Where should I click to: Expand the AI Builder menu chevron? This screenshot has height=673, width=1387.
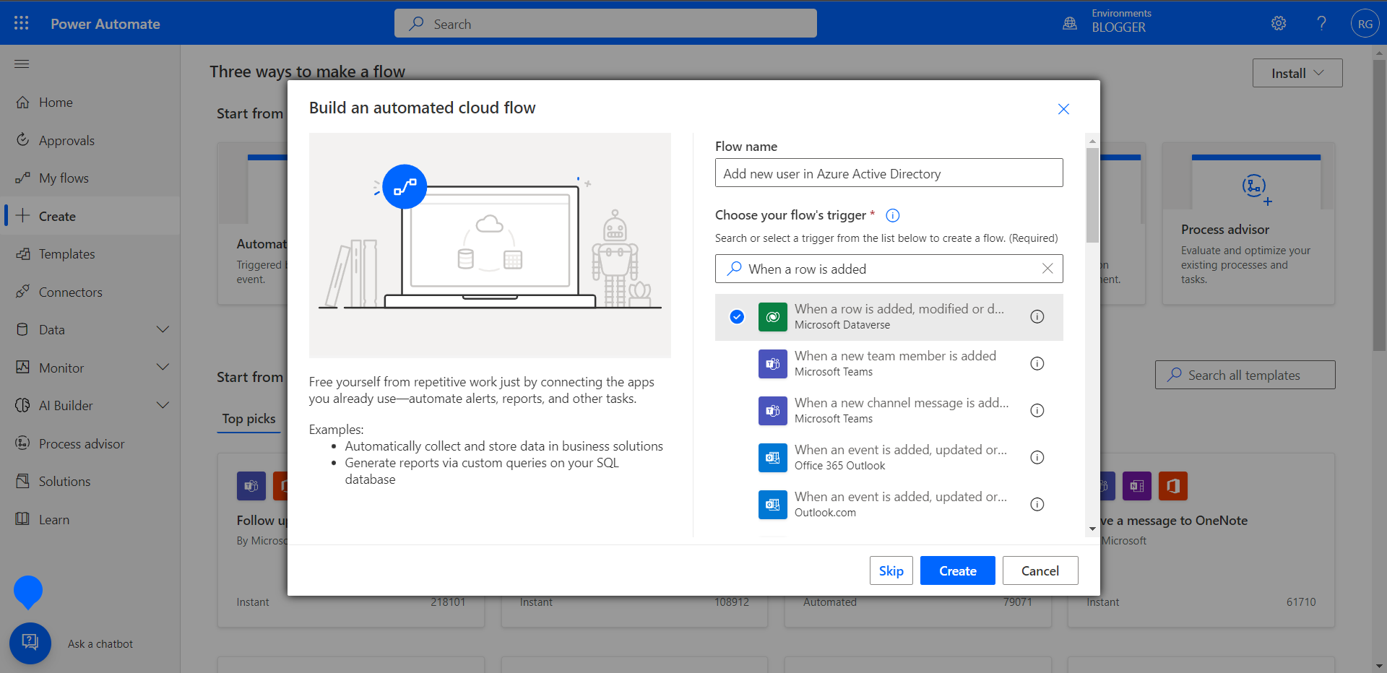[x=163, y=405]
